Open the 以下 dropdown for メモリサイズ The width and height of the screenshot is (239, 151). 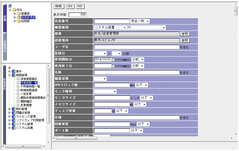pos(140,104)
